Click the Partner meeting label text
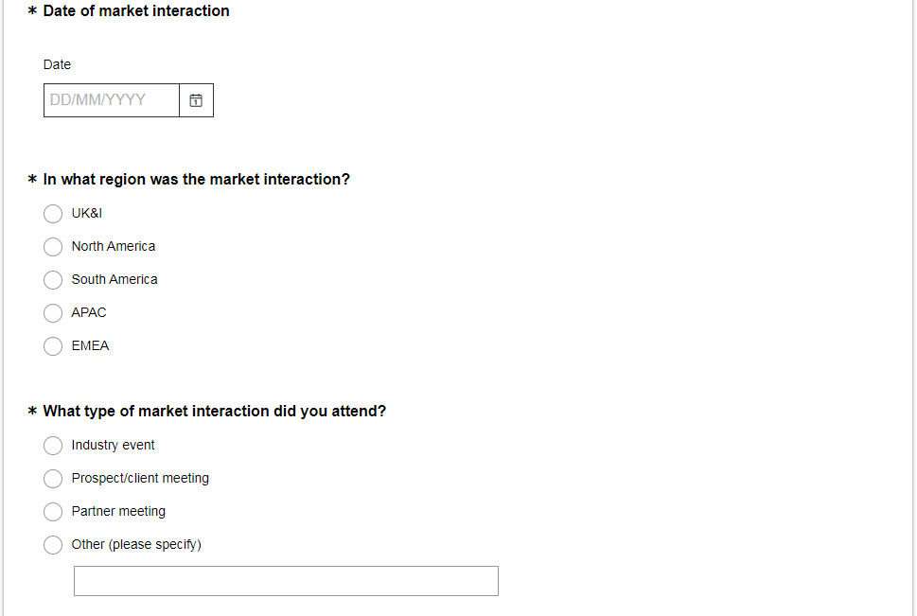This screenshot has height=616, width=917. (117, 512)
